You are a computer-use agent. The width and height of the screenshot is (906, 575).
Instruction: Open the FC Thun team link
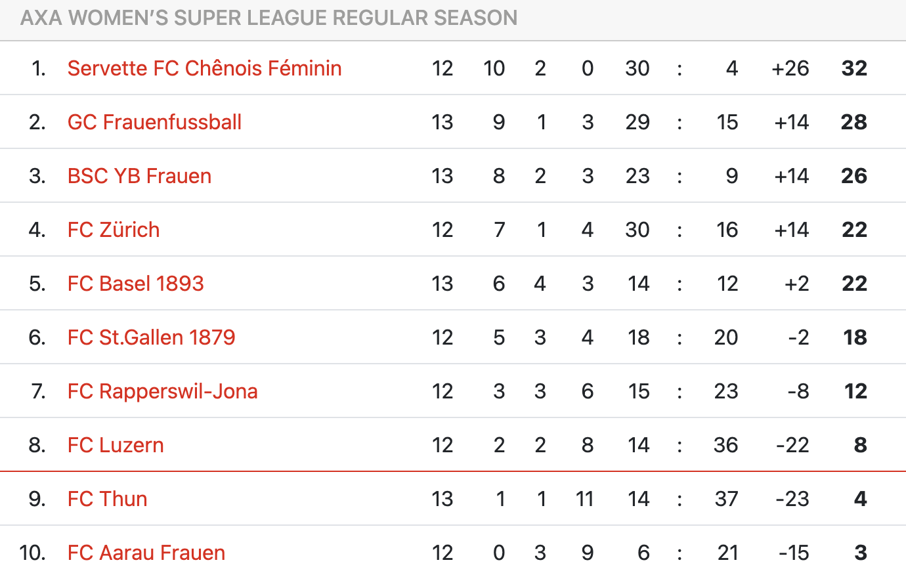(x=107, y=499)
